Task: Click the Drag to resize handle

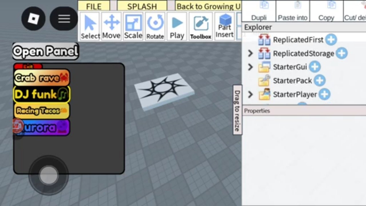Action: 237,110
